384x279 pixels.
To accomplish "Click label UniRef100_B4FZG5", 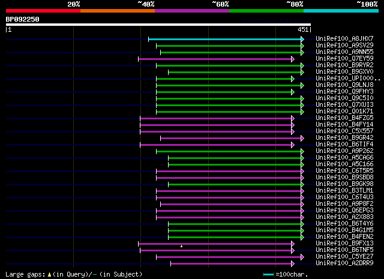I will click(344, 118).
